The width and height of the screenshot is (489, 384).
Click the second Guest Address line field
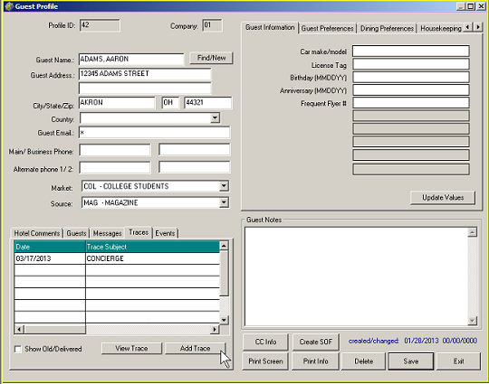tap(145, 88)
